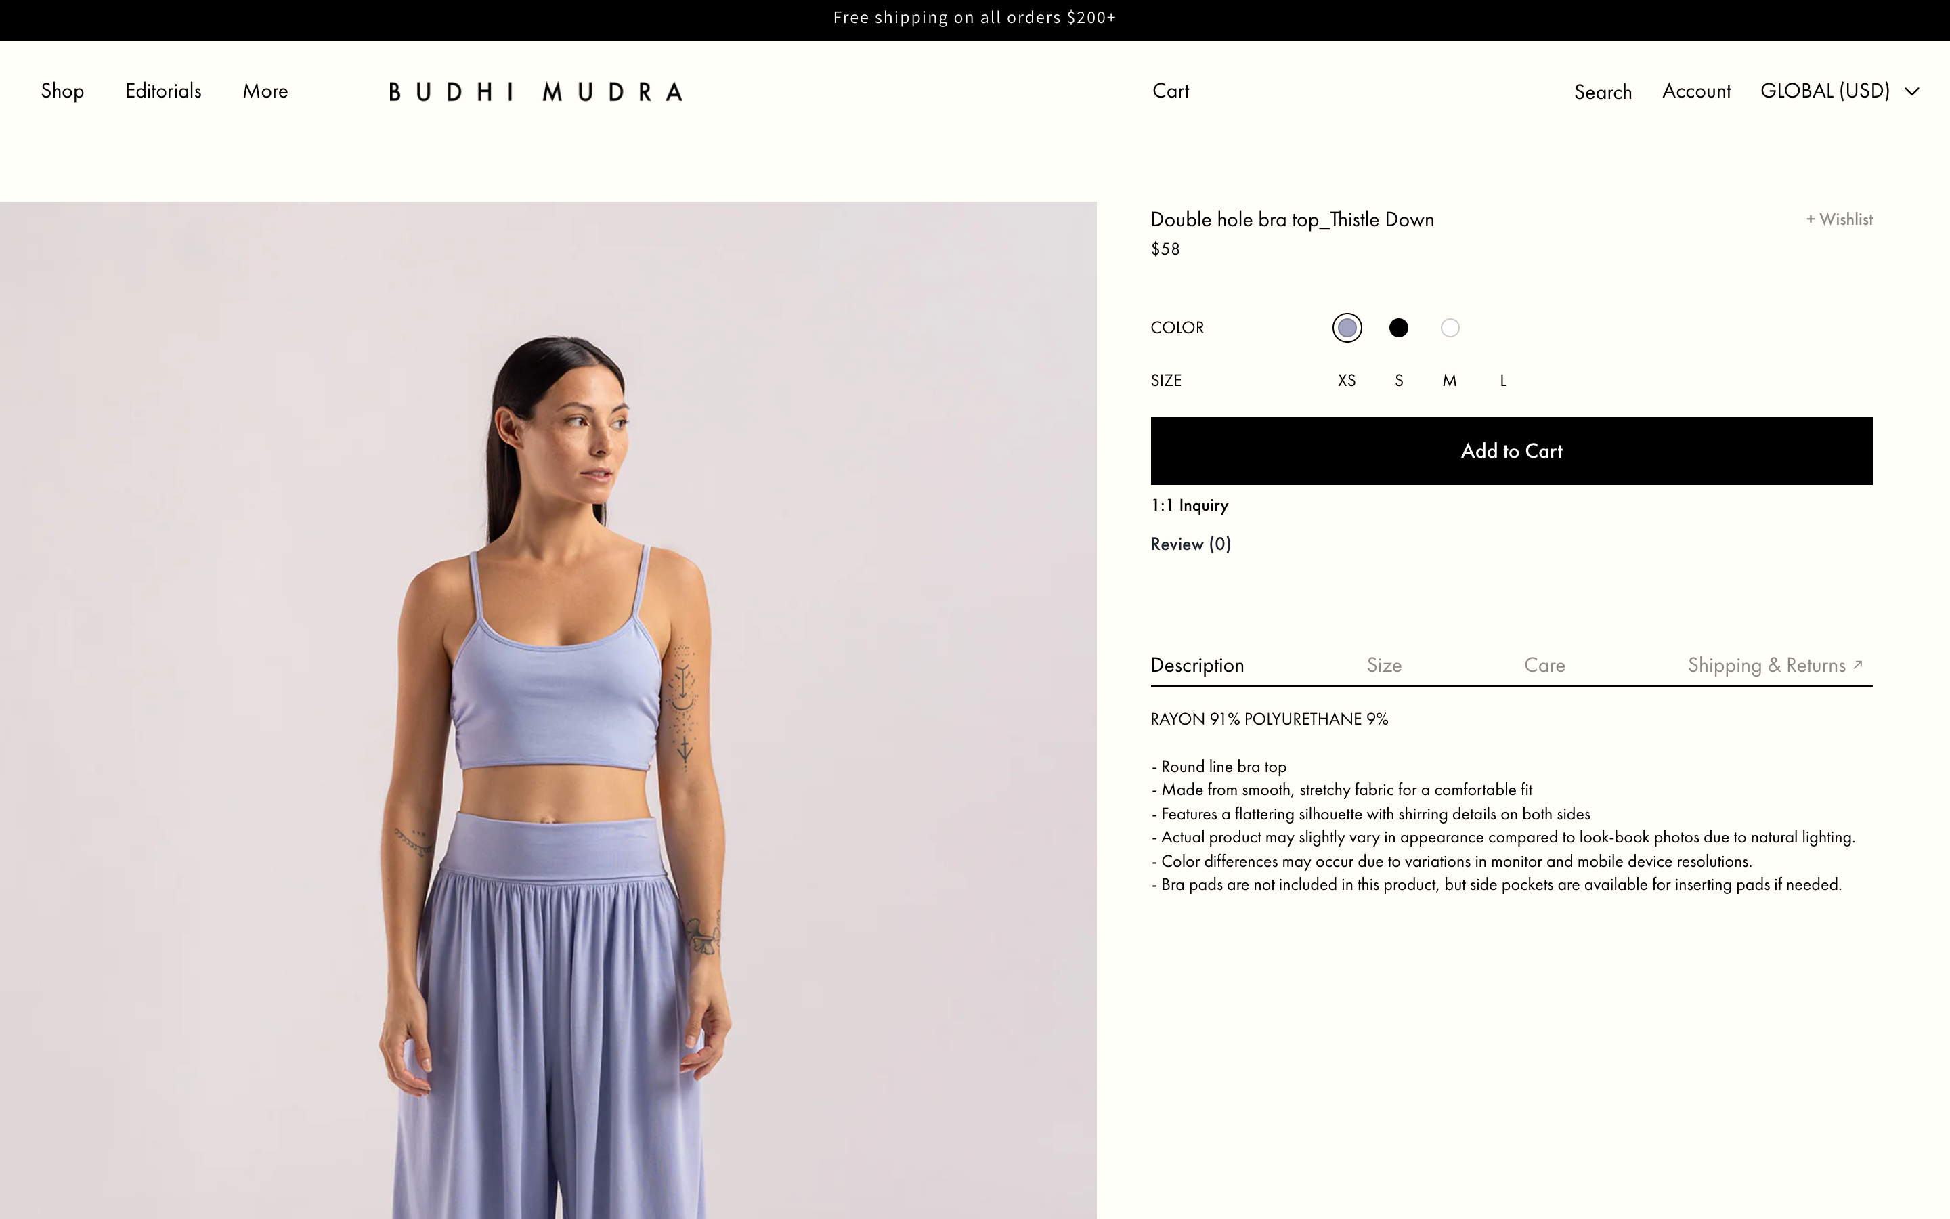
Task: Switch to the Care tab
Action: click(1544, 665)
